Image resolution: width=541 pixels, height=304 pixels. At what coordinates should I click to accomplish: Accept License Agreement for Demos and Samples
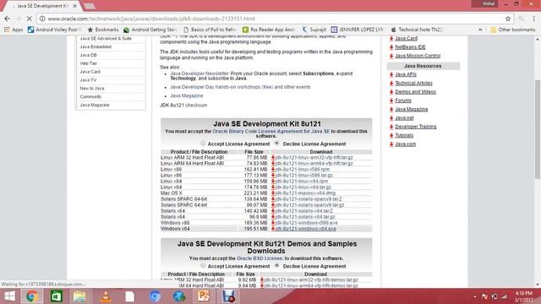(203, 265)
